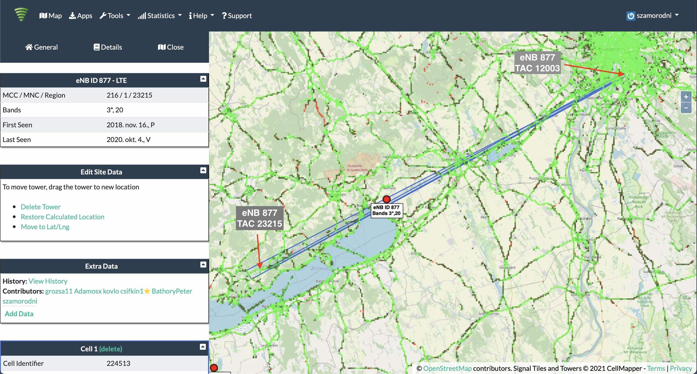697x374 pixels.
Task: Switch to the General tab
Action: [41, 47]
